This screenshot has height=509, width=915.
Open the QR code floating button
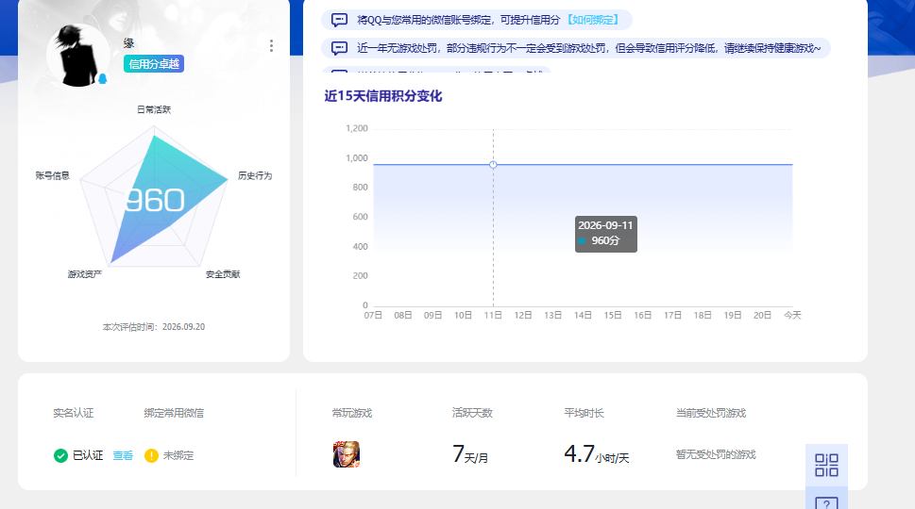pyautogui.click(x=826, y=466)
